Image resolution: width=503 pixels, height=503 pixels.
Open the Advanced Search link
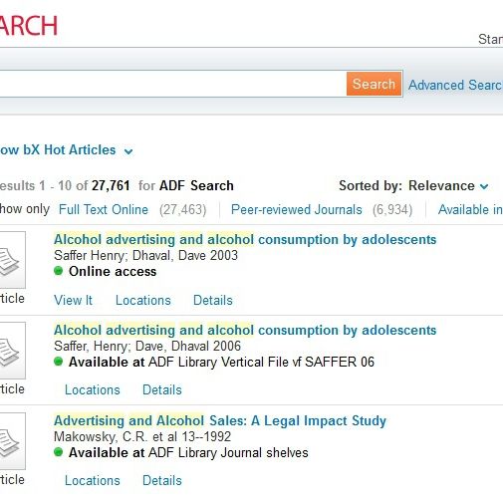455,85
